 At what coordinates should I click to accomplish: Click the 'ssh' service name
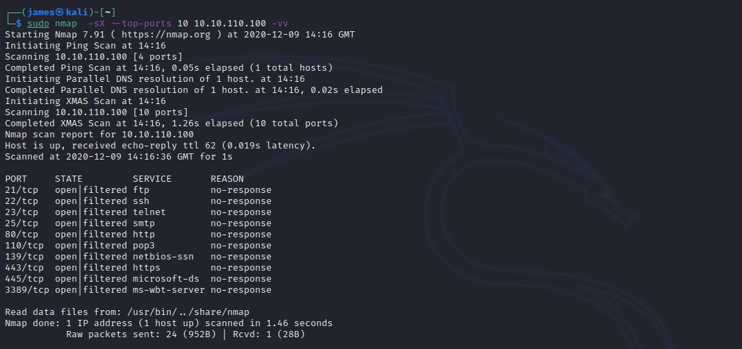click(141, 201)
